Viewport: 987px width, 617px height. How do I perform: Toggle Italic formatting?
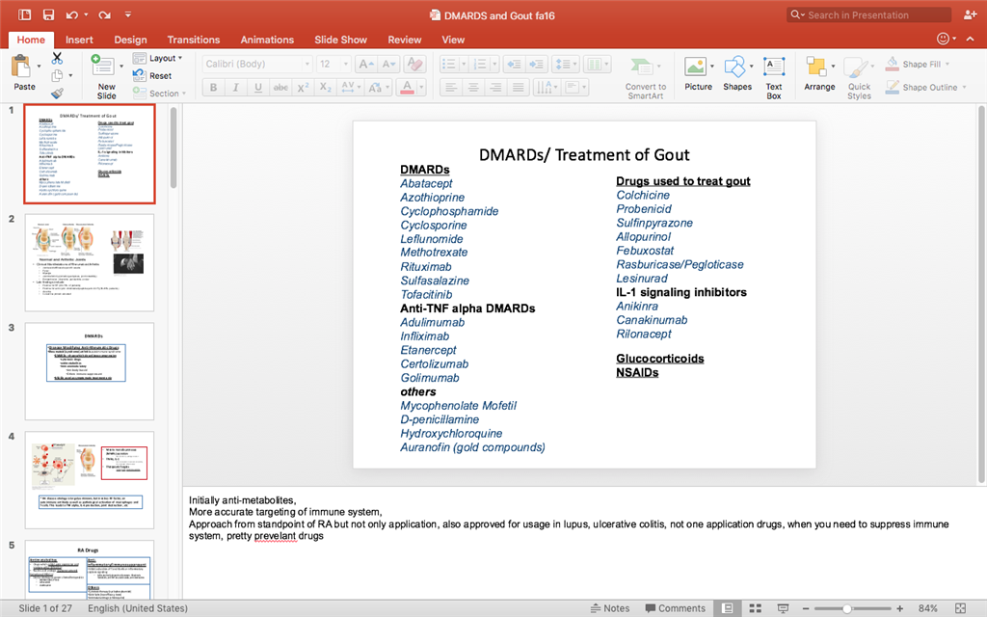click(236, 88)
